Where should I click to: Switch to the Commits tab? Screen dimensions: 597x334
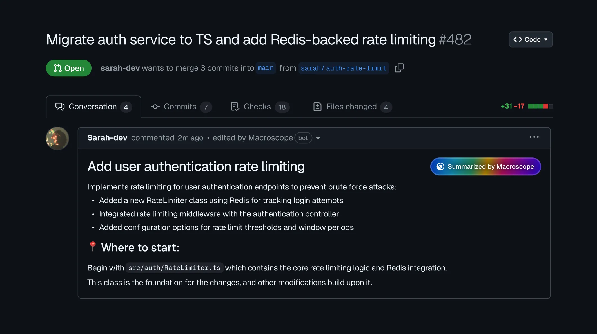(x=180, y=107)
